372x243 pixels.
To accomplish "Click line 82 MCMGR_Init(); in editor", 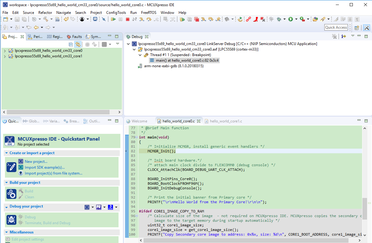I will (162, 151).
